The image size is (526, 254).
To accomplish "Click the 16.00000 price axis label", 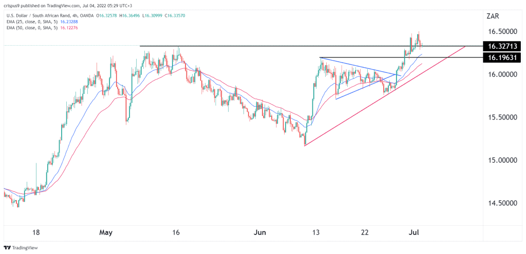I will click(502, 74).
